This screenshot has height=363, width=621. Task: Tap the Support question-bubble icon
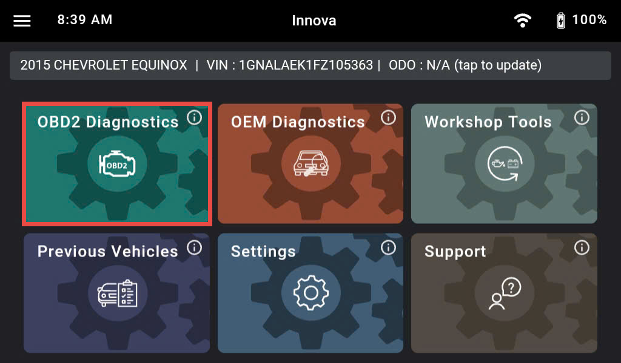tap(505, 293)
